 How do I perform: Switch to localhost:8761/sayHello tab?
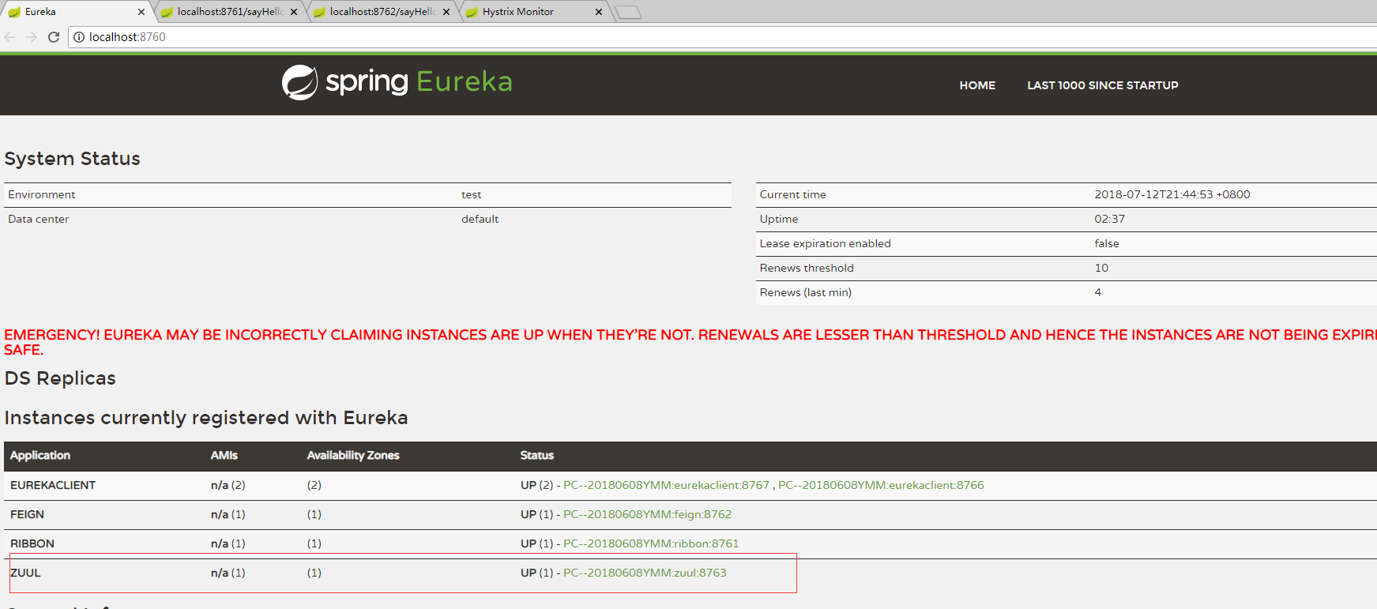229,12
